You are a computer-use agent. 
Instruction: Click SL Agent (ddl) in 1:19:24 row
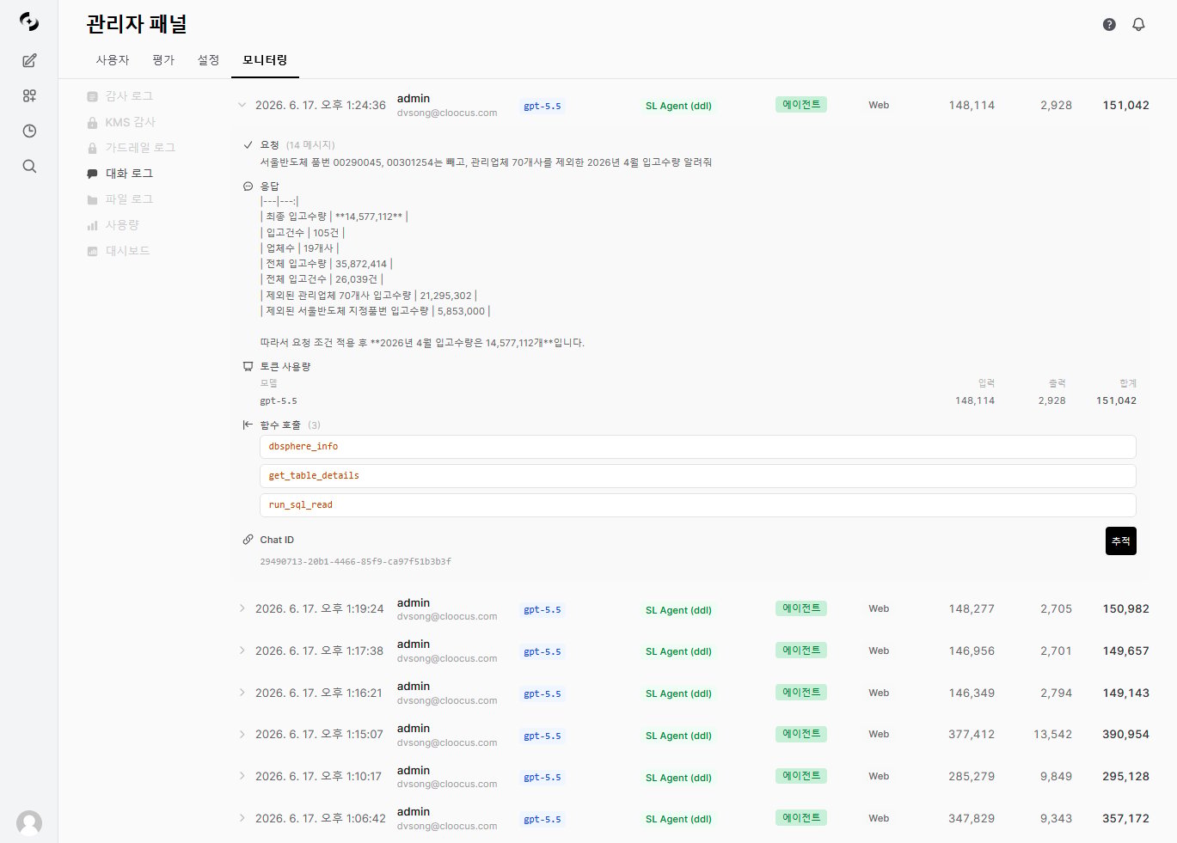pos(678,610)
